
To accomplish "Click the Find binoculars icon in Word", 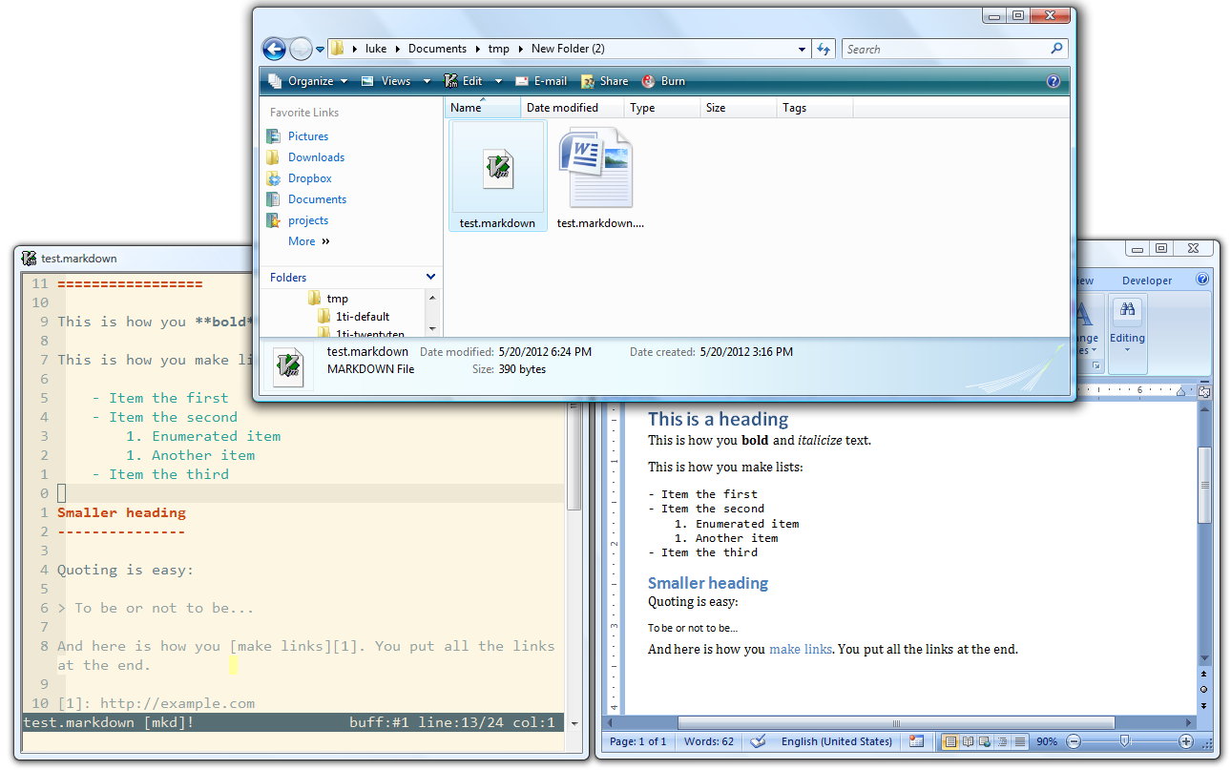I will point(1127,310).
